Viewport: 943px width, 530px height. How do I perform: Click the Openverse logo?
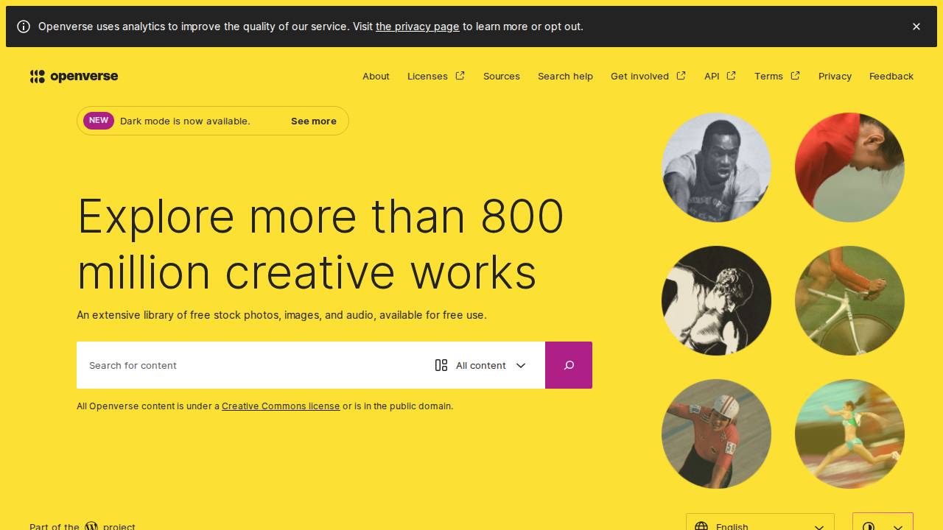pos(74,77)
